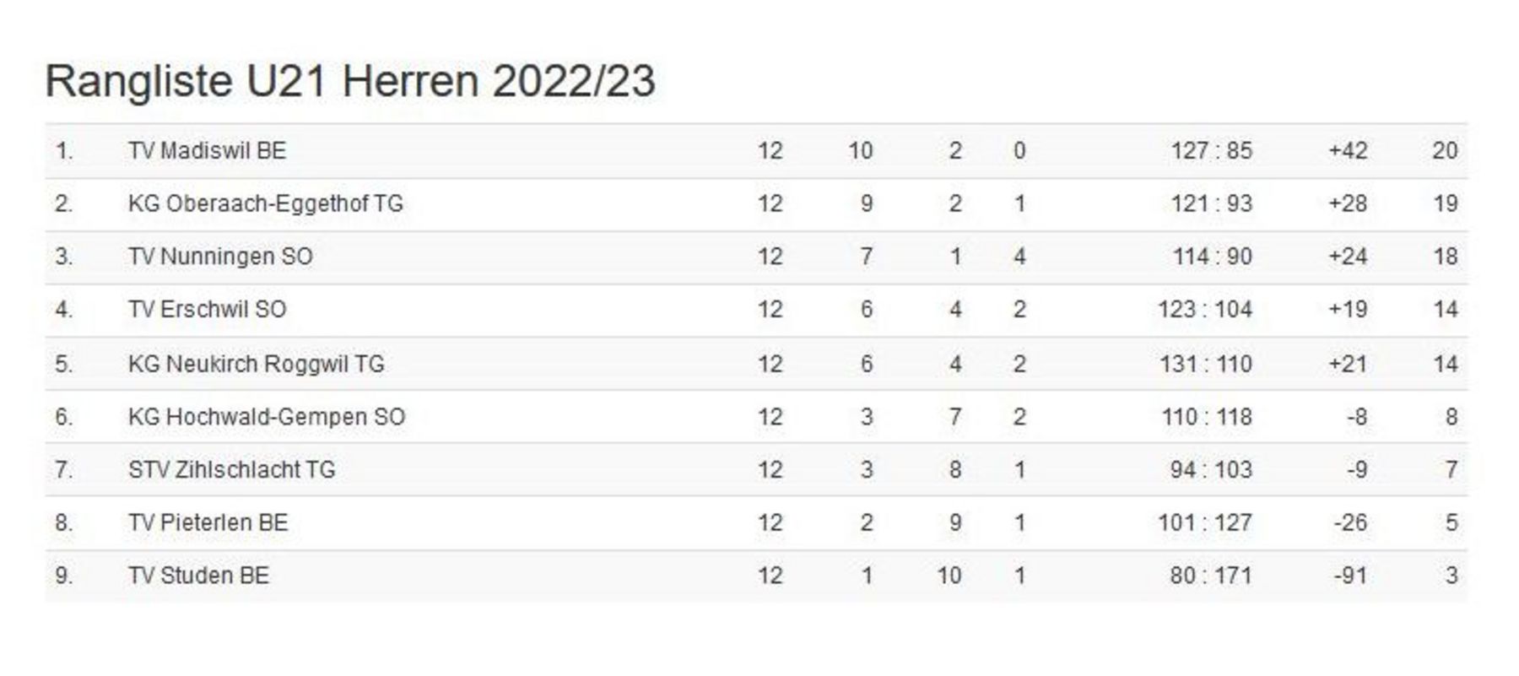The width and height of the screenshot is (1519, 676).
Task: Click the Rangliste U21 Herren 2022/23 heading
Action: click(350, 82)
